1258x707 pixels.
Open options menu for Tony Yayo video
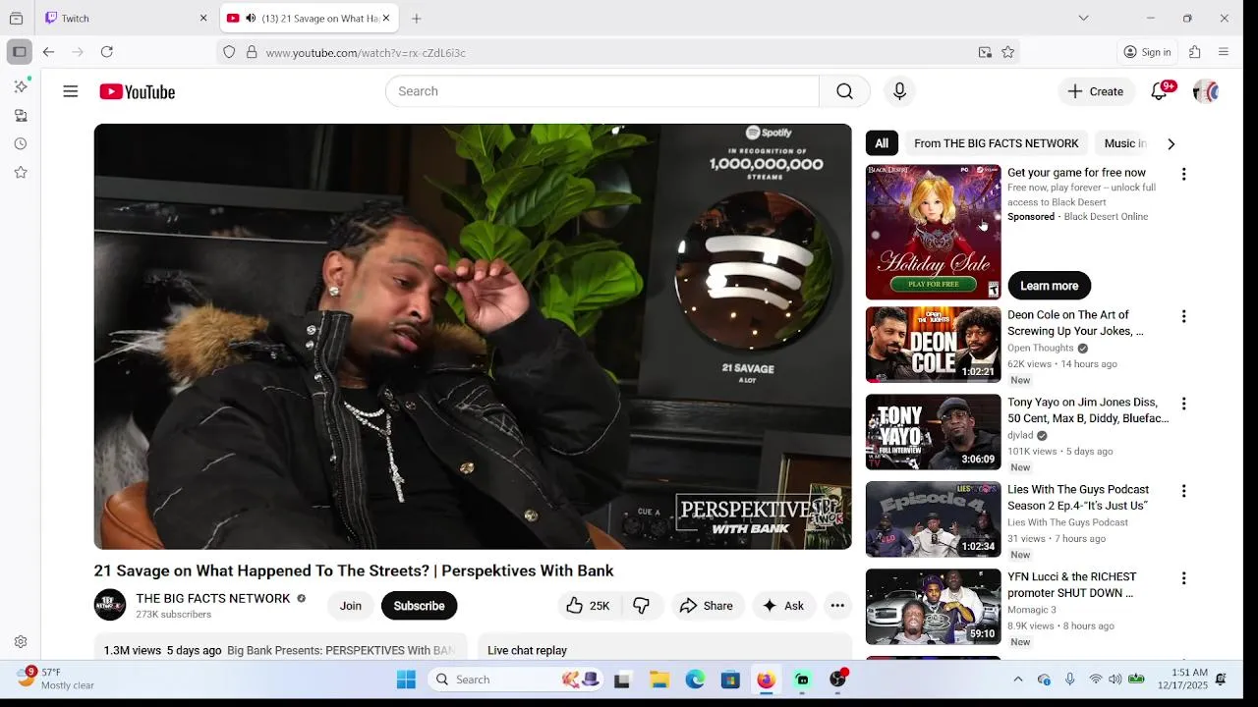(1183, 404)
